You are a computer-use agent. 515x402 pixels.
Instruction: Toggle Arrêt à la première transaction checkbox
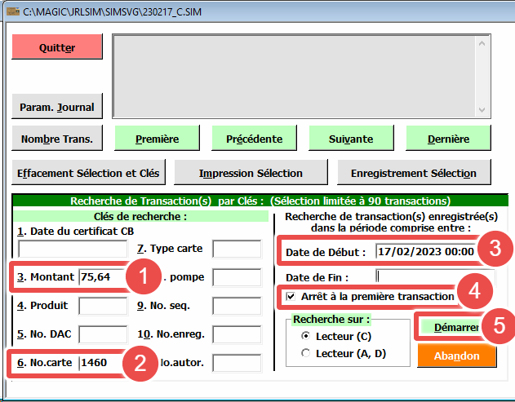pyautogui.click(x=291, y=296)
